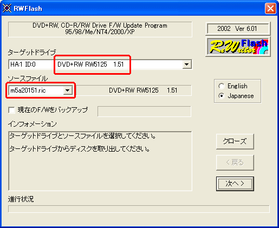The image size is (279, 228).
Task: Click the 進行状況 progress bar
Action: [139, 209]
